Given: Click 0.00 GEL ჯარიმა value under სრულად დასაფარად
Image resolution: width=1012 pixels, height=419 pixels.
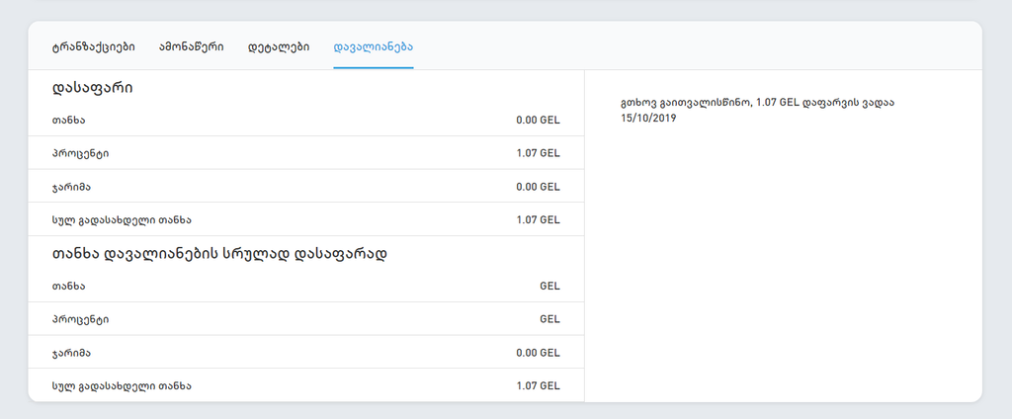Looking at the screenshot, I should point(538,353).
